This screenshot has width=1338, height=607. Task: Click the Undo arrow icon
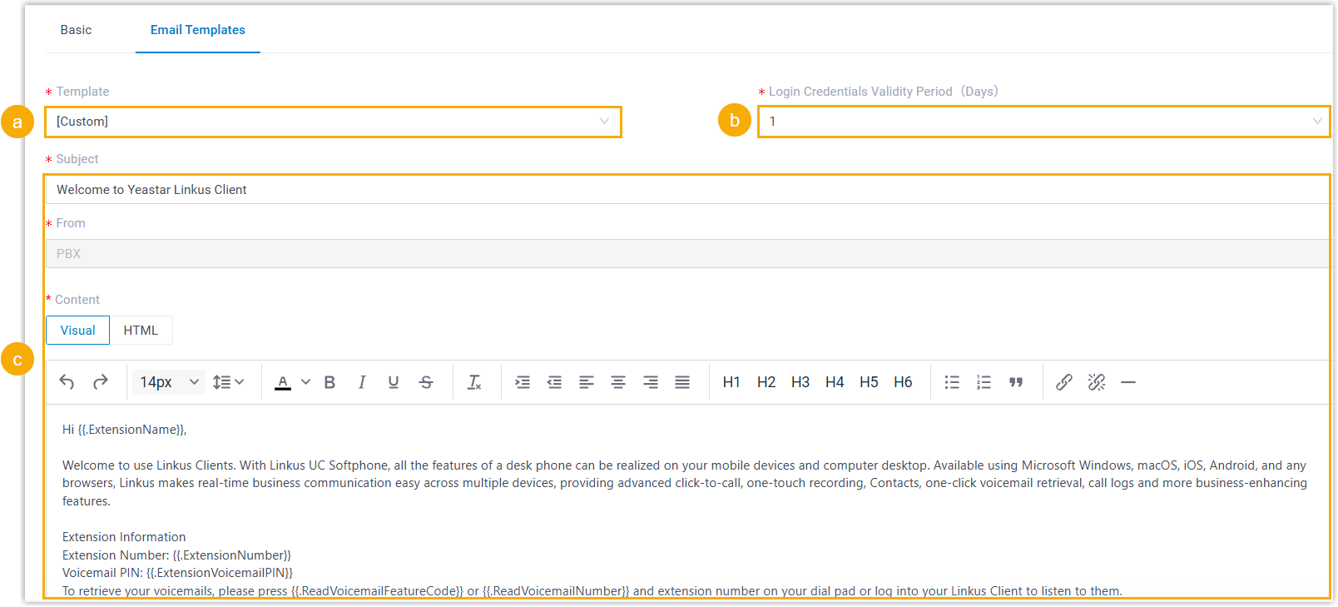(67, 382)
